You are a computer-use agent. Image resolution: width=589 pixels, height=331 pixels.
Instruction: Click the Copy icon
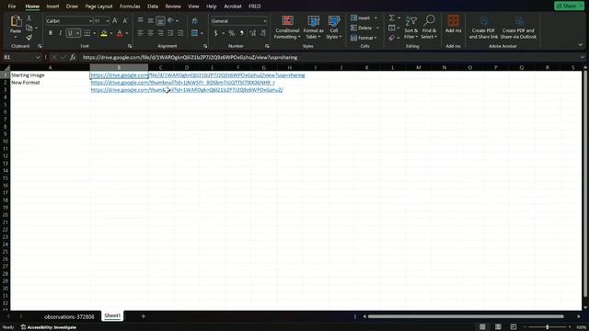(29, 28)
